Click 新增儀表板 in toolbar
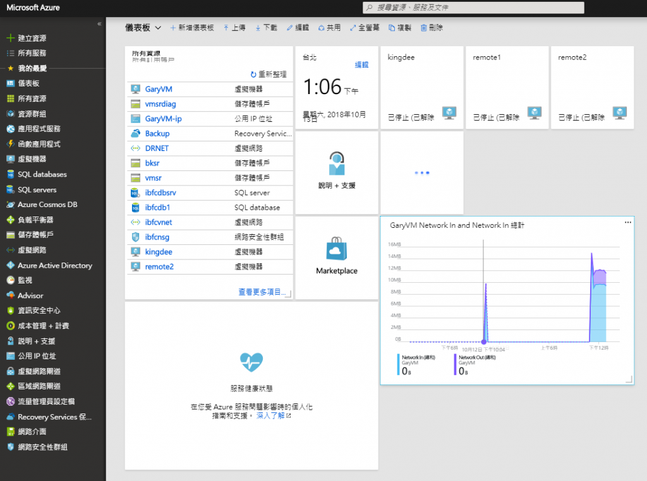The width and height of the screenshot is (647, 481). tap(192, 28)
